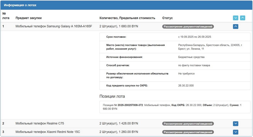Click the 'Предмет закупки' column header
Screen dimensions: 253x137
point(29,18)
